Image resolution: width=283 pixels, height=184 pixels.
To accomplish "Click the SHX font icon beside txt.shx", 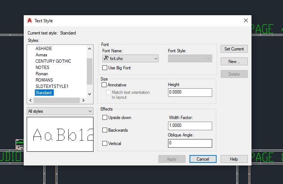I will click(106, 58).
